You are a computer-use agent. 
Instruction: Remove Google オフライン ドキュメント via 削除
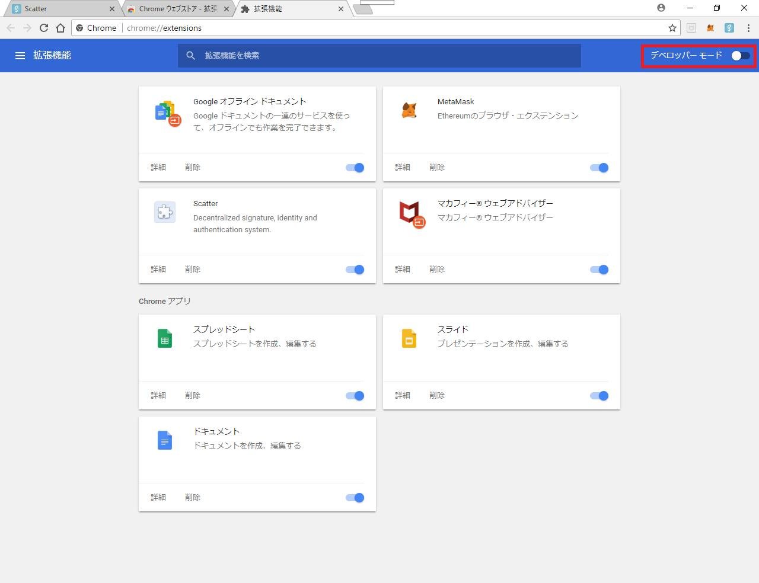tap(193, 168)
